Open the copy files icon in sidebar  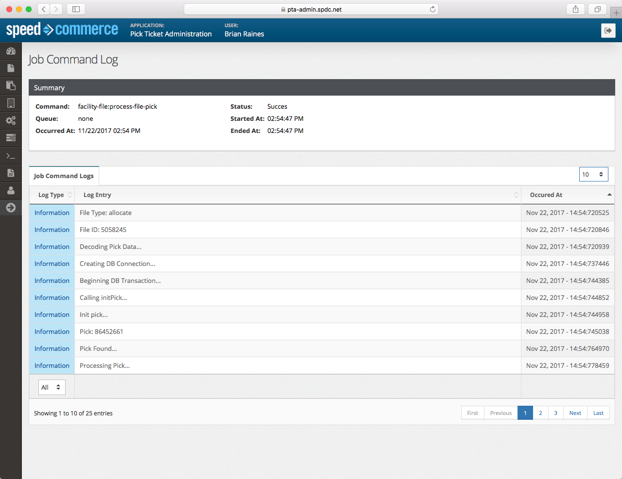click(11, 85)
